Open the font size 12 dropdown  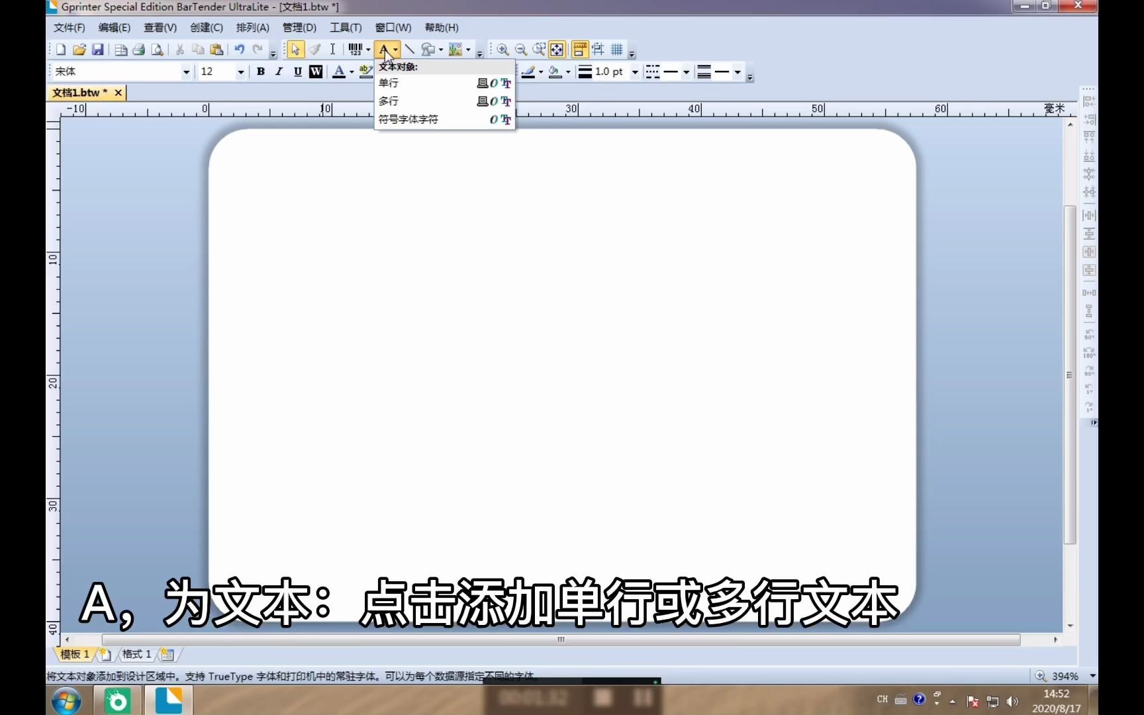[241, 72]
